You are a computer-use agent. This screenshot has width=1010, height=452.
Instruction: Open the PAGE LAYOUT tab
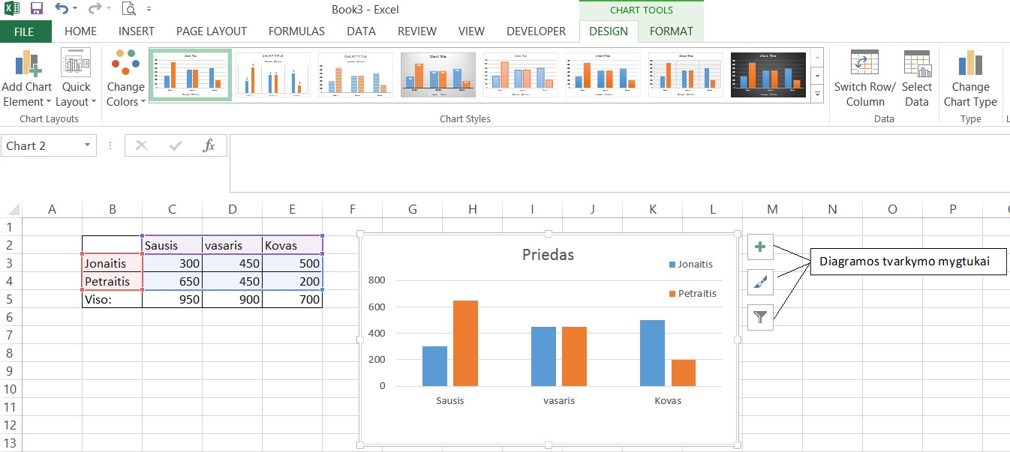[x=211, y=31]
